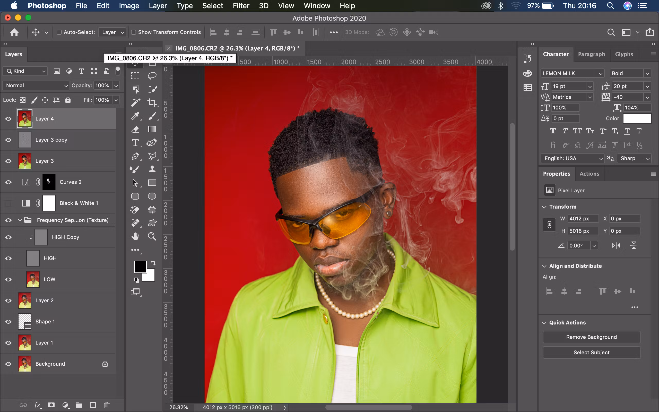This screenshot has width=659, height=412.
Task: Open the Opacity dropdown arrow
Action: tap(116, 85)
